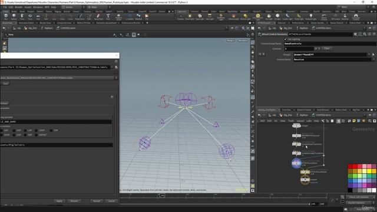Select the Box shelf tool
This screenshot has height=212, width=377.
[6, 16]
